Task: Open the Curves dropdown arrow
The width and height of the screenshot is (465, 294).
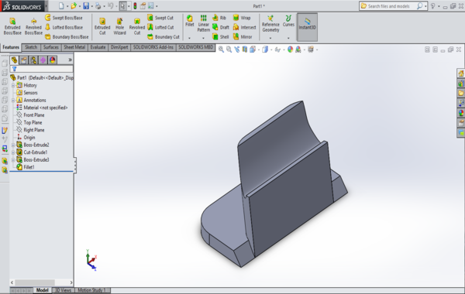Action: click(x=288, y=38)
